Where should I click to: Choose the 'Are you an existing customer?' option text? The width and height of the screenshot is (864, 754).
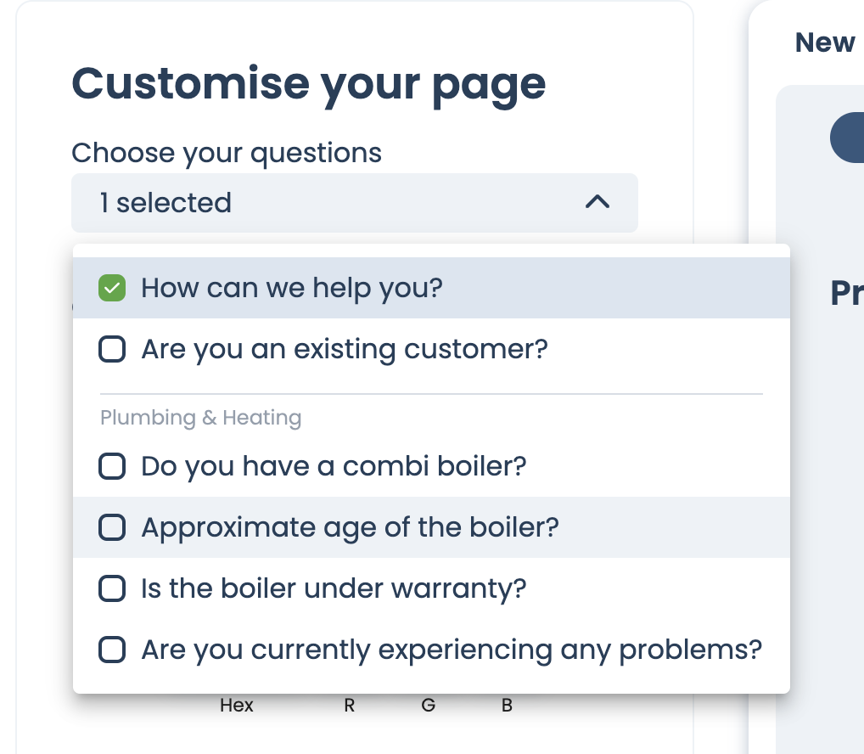point(345,349)
